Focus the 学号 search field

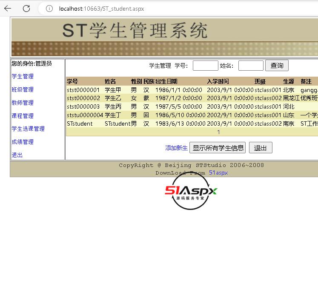click(205, 66)
